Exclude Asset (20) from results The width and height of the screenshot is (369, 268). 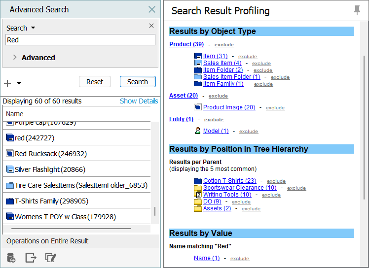[218, 96]
